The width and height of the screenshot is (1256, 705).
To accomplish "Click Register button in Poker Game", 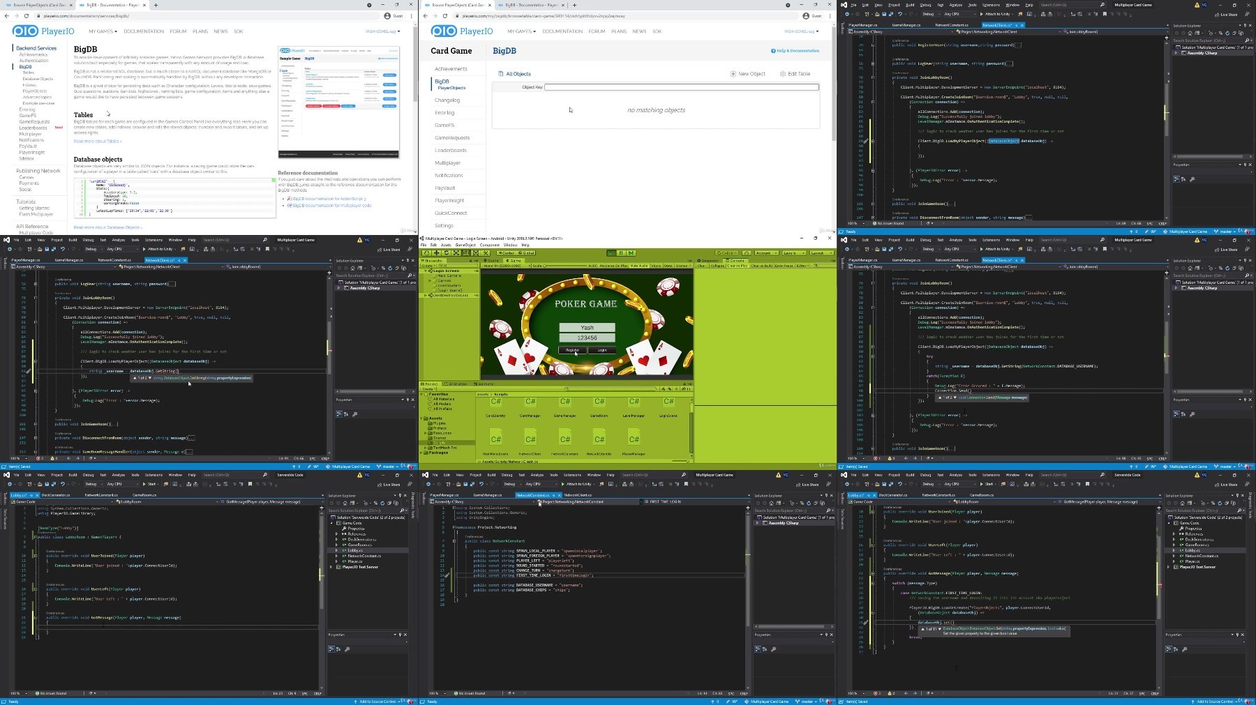I will (572, 350).
